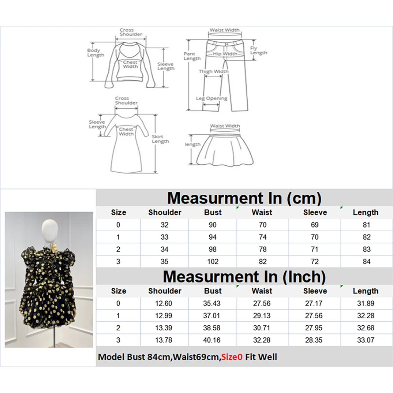Click 'Bust' header in the inch table

[213, 291]
